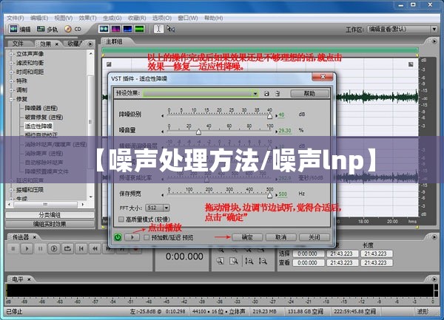Click 确定 to apply adaptive noise reduction
This screenshot has height=320, width=444.
pyautogui.click(x=247, y=237)
